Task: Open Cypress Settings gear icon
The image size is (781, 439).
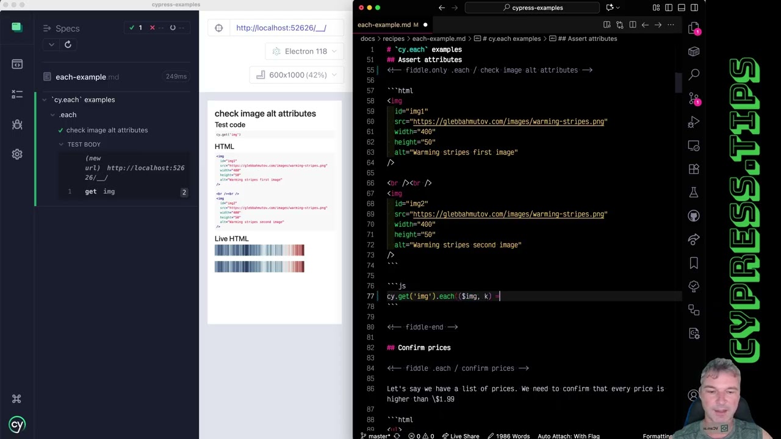Action: click(x=17, y=154)
